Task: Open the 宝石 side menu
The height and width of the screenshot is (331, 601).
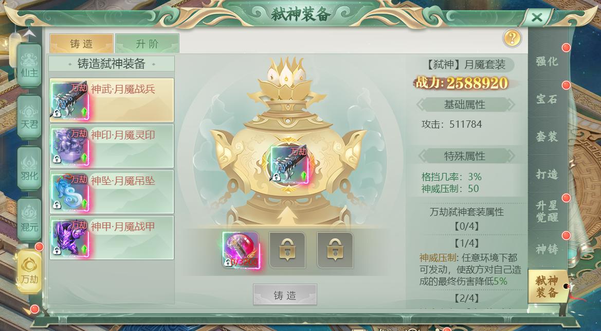Action: pyautogui.click(x=547, y=99)
